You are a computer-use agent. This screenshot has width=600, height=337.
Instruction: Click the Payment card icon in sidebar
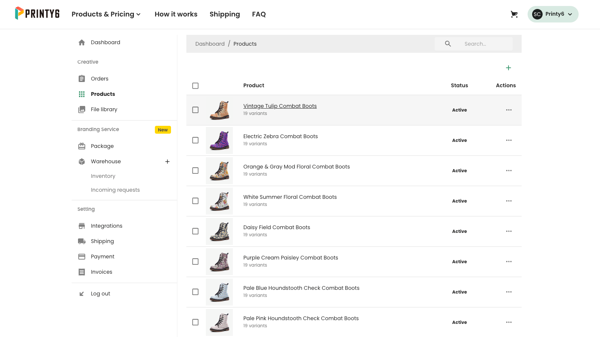[82, 256]
